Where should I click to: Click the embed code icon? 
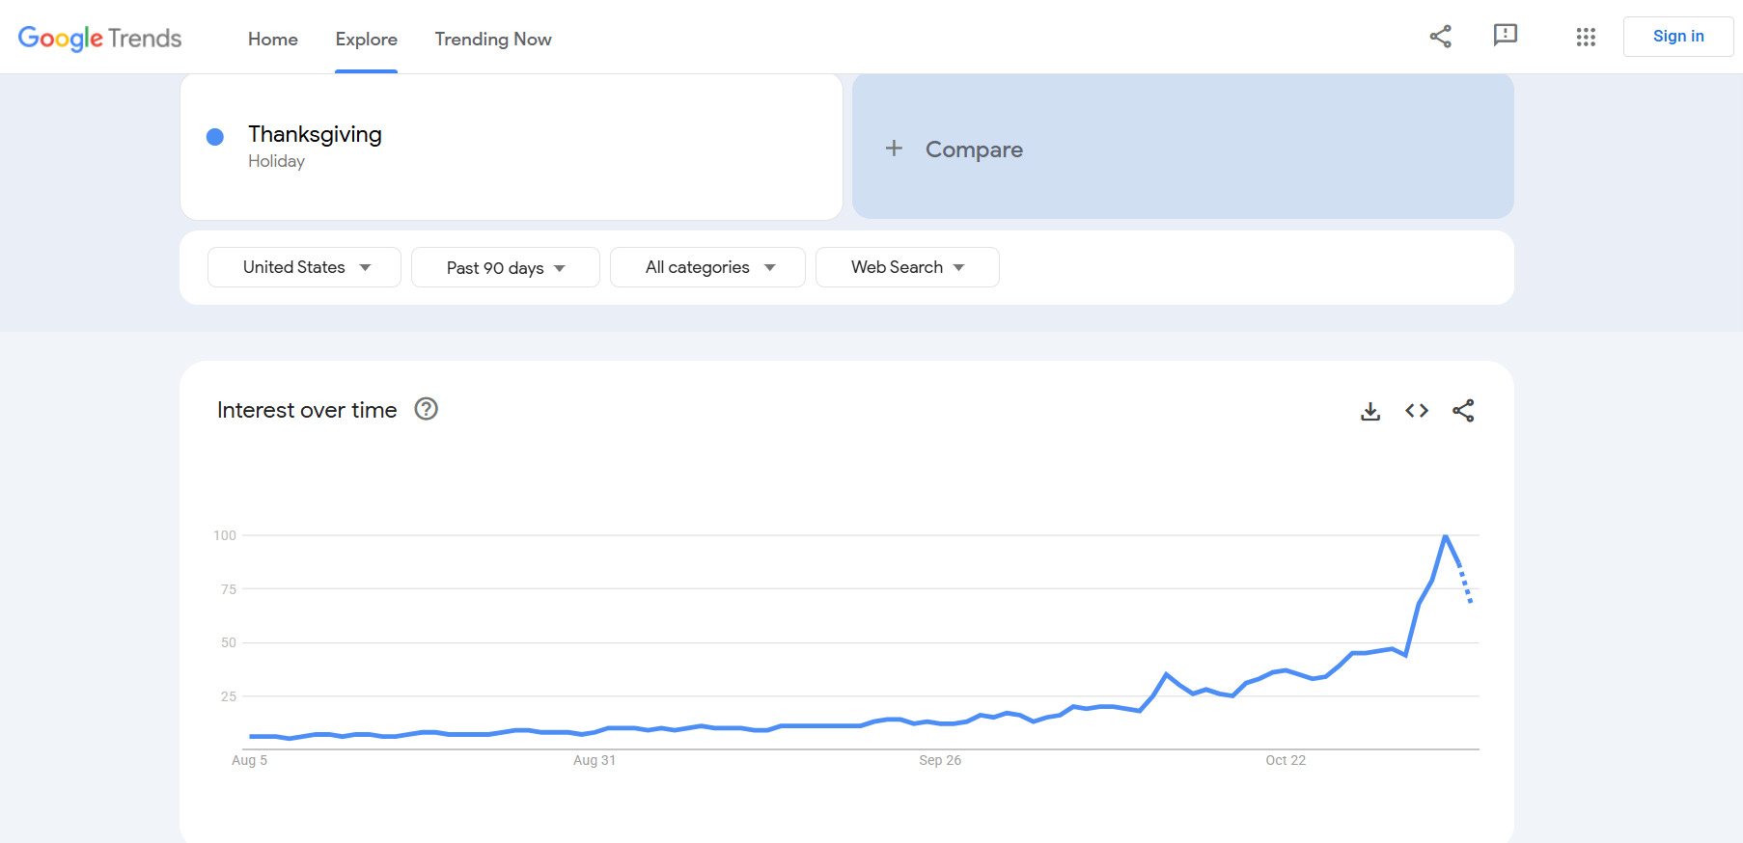[1417, 411]
